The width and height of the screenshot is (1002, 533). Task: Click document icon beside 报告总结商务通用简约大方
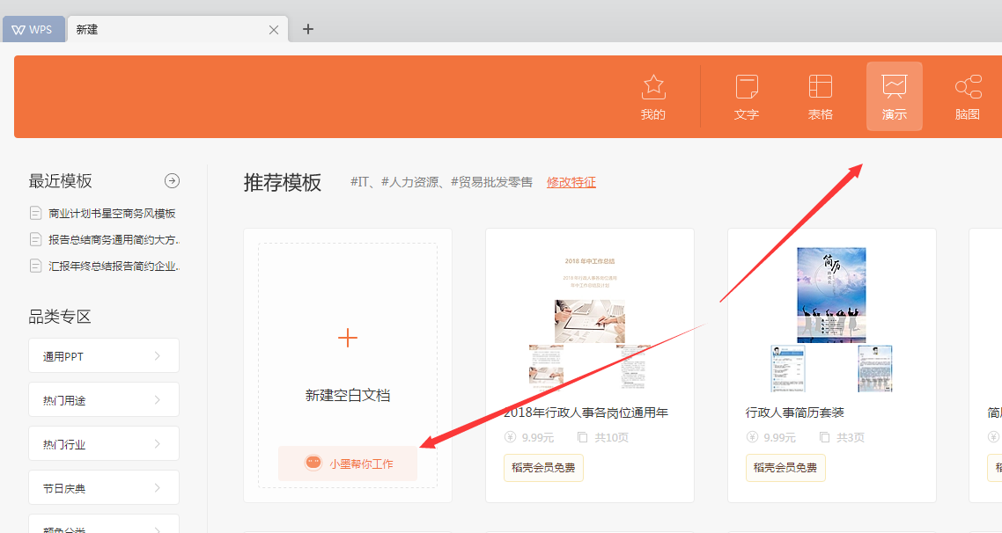pos(36,239)
